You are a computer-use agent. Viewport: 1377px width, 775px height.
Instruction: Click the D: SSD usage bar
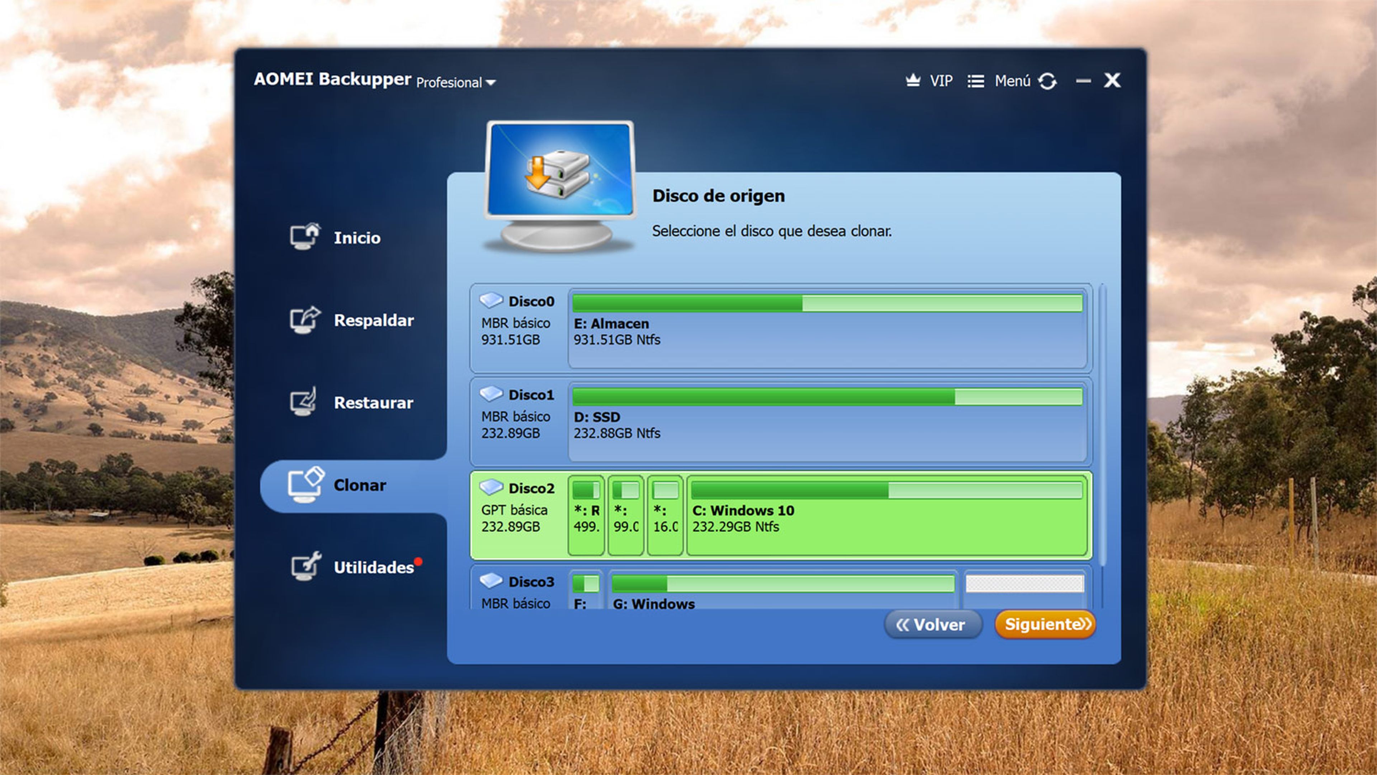828,397
